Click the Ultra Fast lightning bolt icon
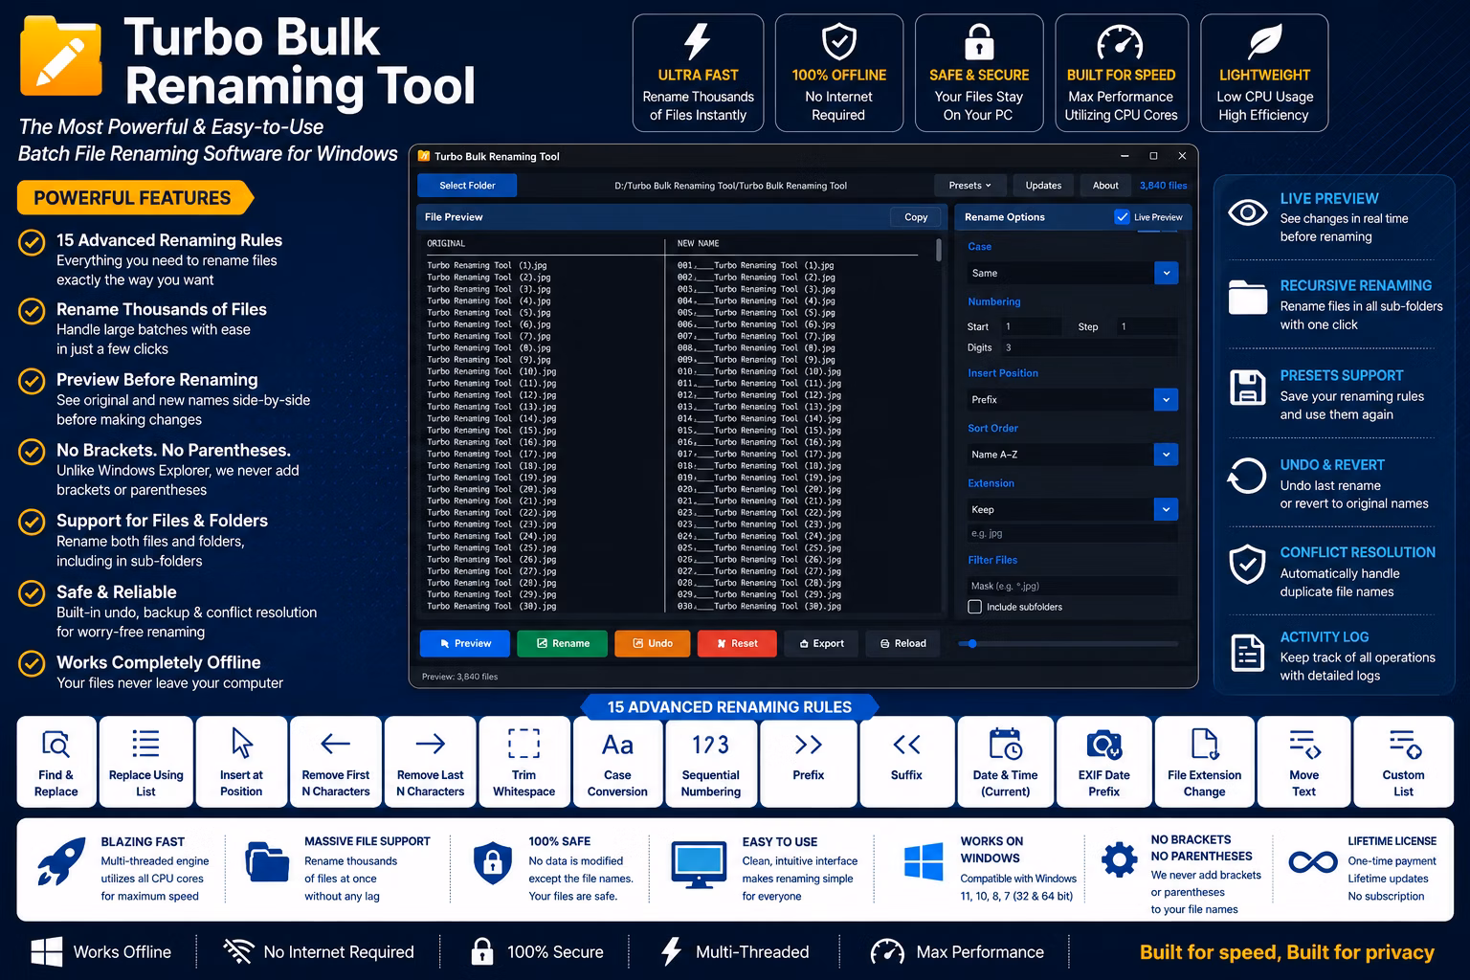This screenshot has width=1470, height=980. coord(697,42)
